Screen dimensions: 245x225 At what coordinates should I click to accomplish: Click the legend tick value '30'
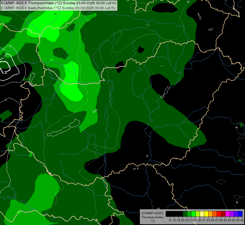tap(200, 220)
